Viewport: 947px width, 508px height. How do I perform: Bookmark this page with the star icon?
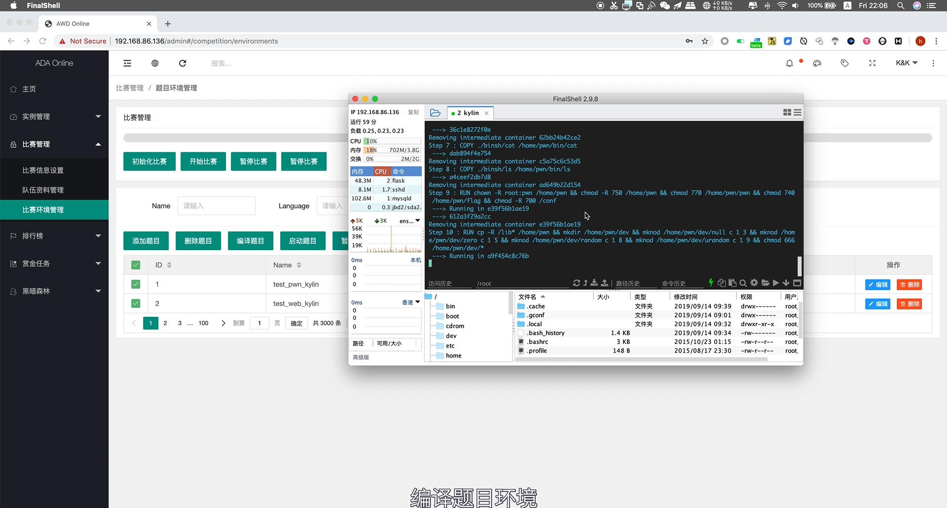click(x=705, y=41)
